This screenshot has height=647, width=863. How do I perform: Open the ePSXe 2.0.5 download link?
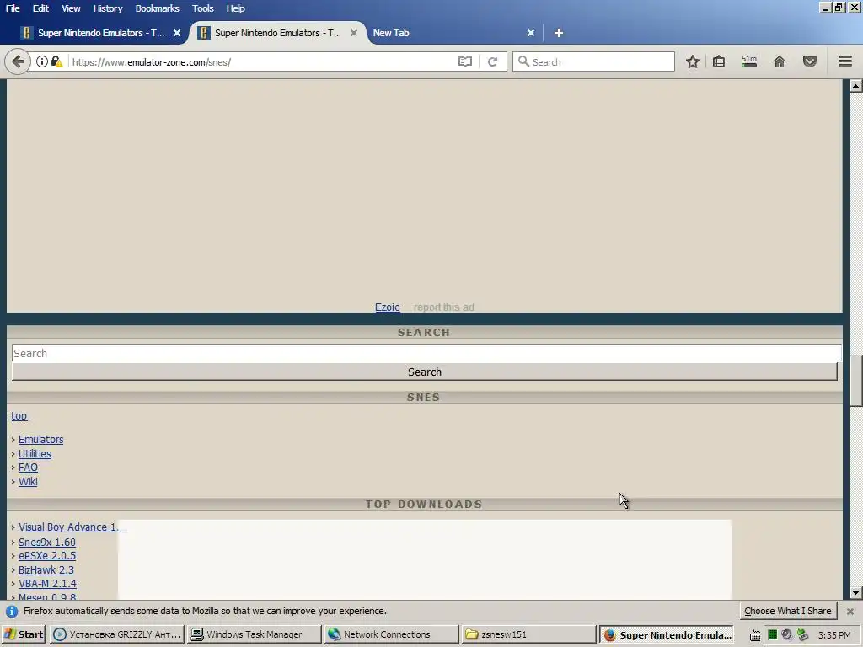(47, 556)
